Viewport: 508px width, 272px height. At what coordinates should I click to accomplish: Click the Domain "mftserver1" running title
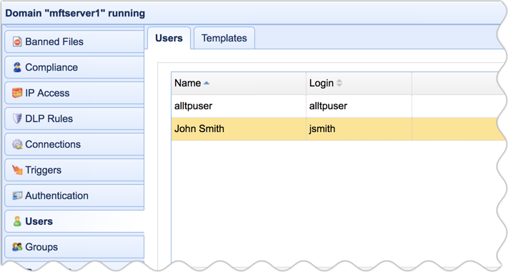click(75, 14)
